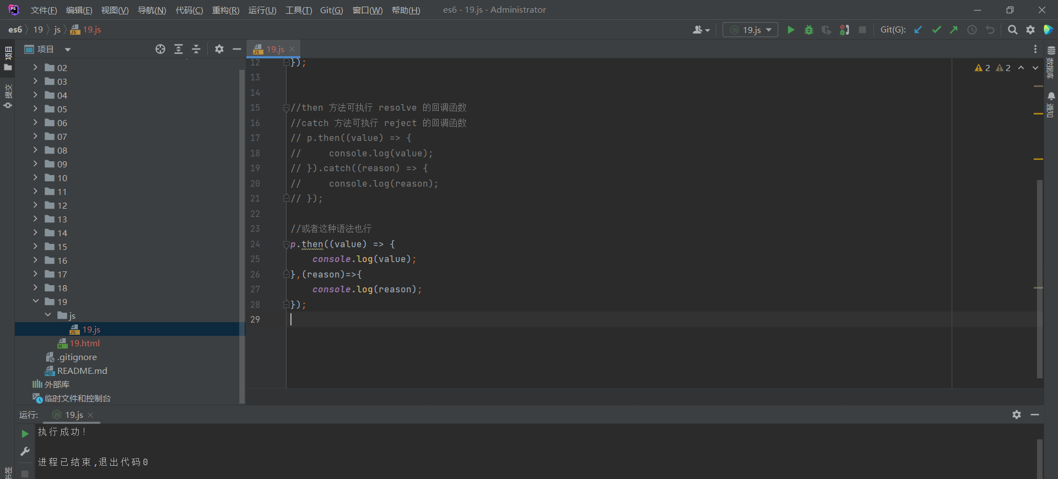The height and width of the screenshot is (479, 1058).
Task: Open the 文件(F) menu
Action: point(44,10)
